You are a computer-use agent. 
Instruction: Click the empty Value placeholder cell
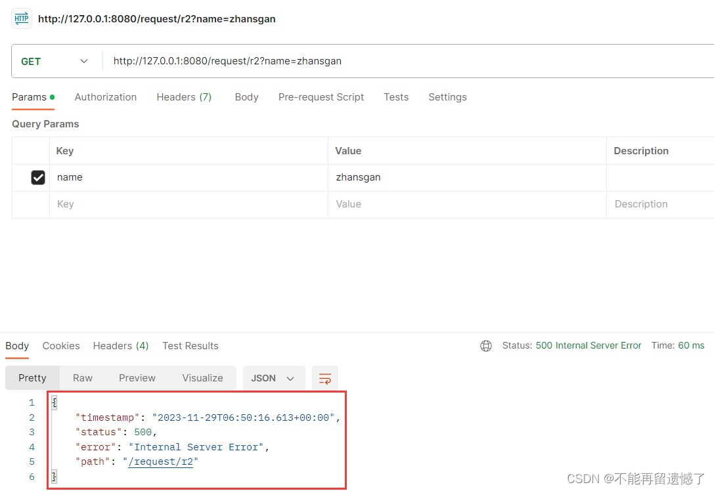pos(467,204)
